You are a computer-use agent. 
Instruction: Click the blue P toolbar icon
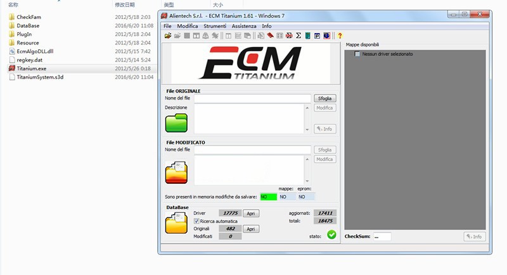pyautogui.click(x=317, y=35)
